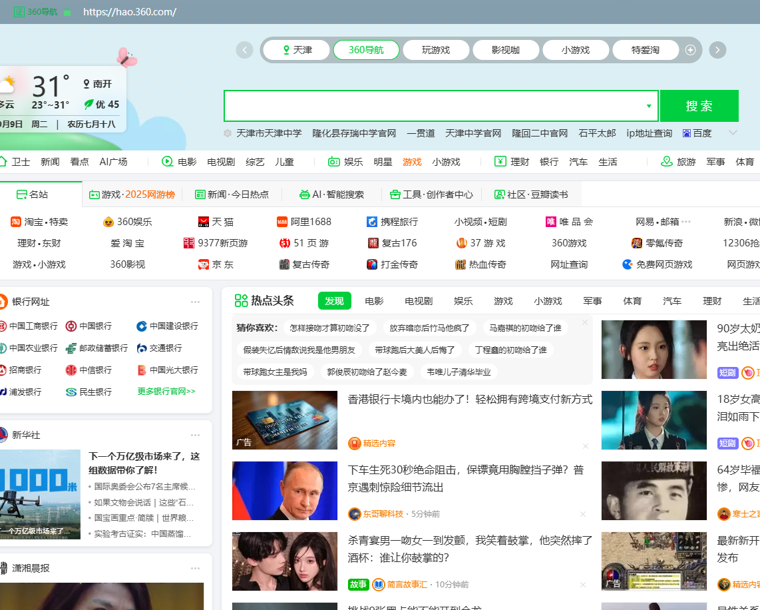Open the Putin assassination story headline
This screenshot has width=760, height=610.
(466, 479)
